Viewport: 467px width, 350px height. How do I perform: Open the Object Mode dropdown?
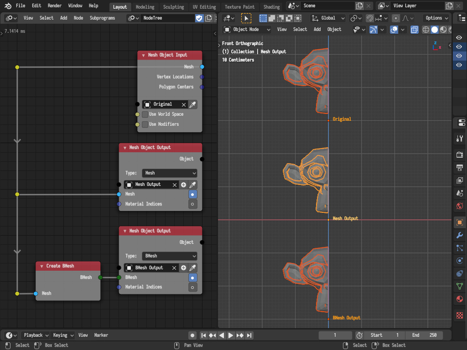click(247, 30)
